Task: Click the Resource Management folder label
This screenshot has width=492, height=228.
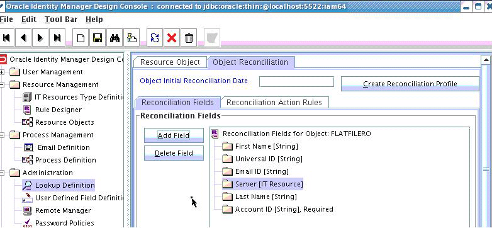Action: [60, 85]
